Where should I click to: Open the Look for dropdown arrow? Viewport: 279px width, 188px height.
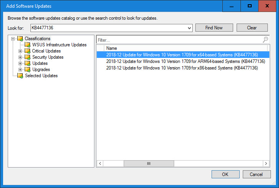click(189, 28)
